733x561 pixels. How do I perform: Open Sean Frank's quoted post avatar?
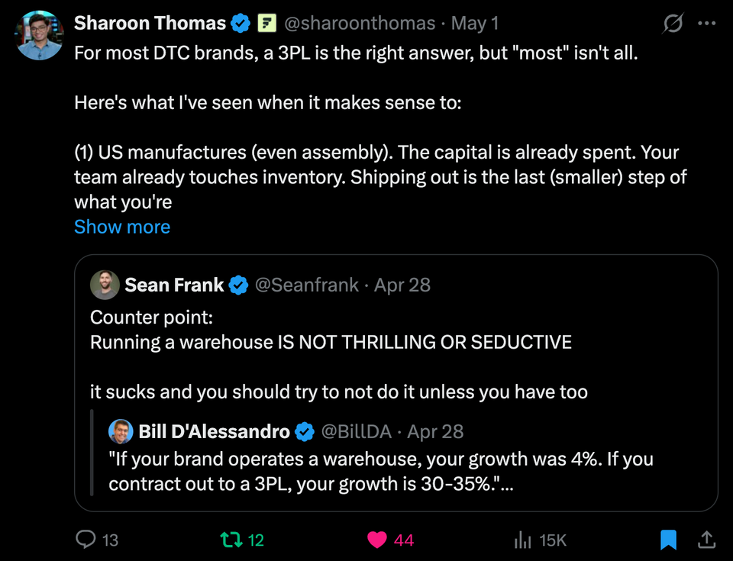[x=105, y=285]
